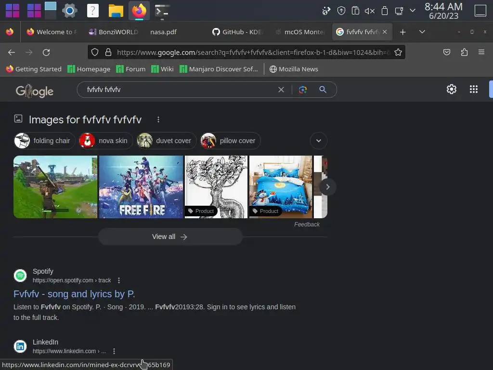The height and width of the screenshot is (370, 493).
Task: Show next images with carousel arrow
Action: coord(327,187)
